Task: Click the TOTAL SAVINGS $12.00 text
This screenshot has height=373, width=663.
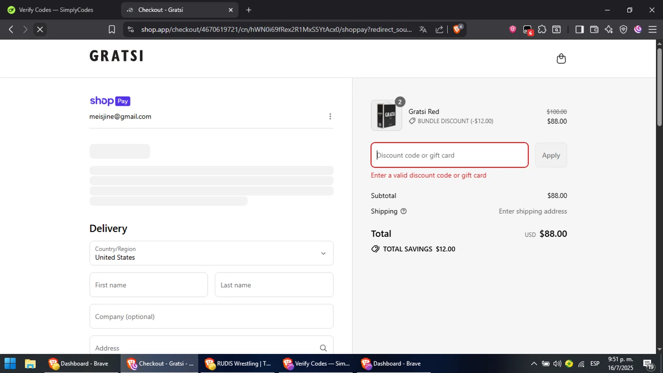Action: 419,249
